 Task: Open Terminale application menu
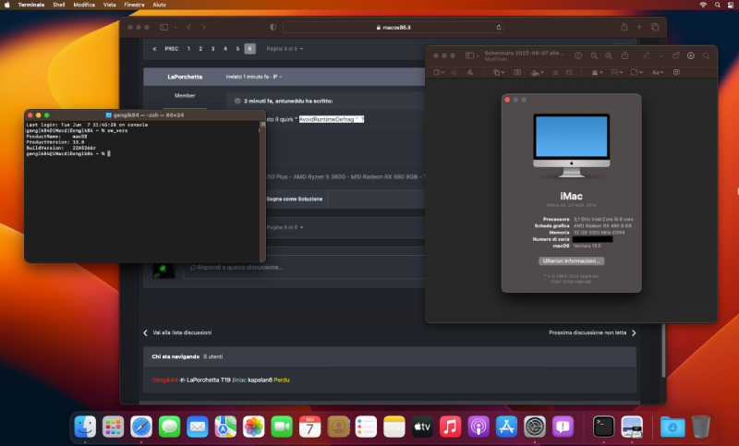click(x=31, y=5)
